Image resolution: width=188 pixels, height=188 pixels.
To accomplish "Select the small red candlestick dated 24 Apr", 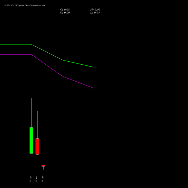I will 43,166.
